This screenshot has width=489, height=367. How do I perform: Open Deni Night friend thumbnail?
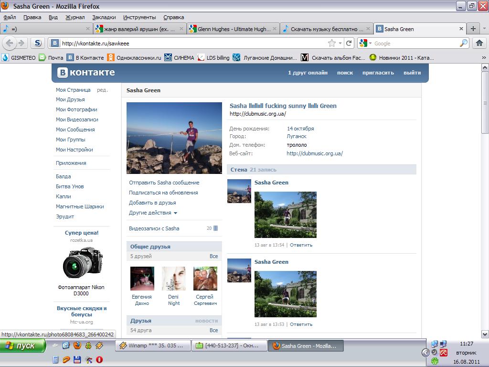[x=174, y=279]
